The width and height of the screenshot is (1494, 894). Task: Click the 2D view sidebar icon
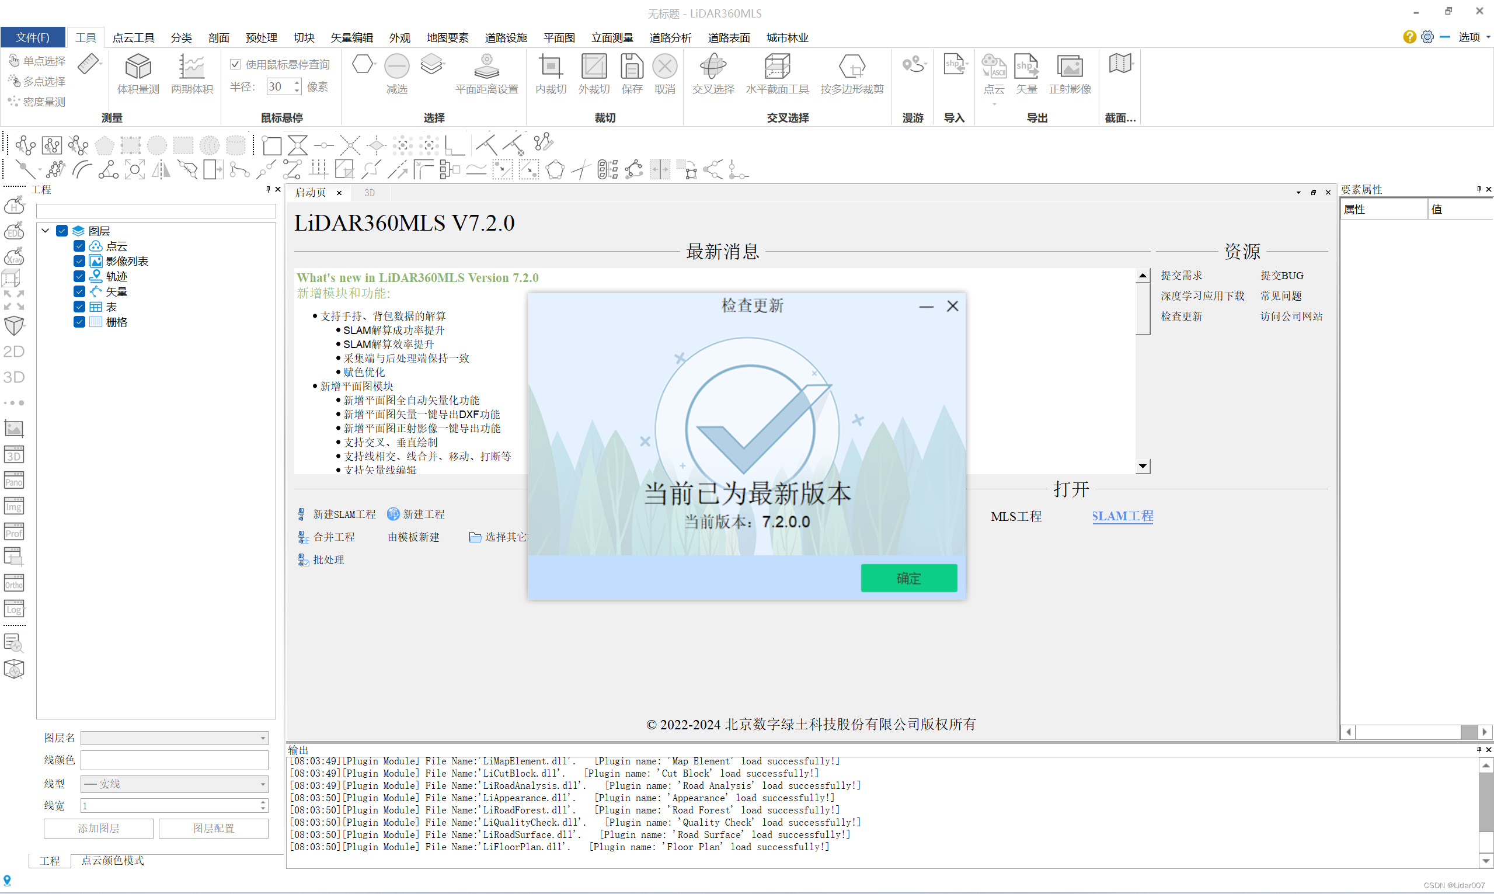pos(14,351)
